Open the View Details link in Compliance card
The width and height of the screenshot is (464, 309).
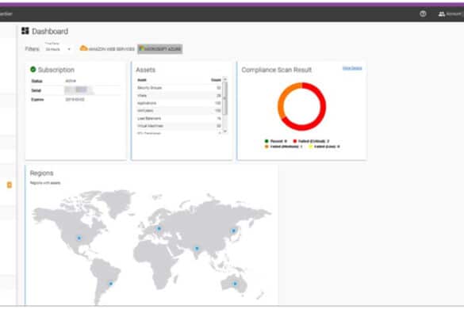[x=352, y=68]
